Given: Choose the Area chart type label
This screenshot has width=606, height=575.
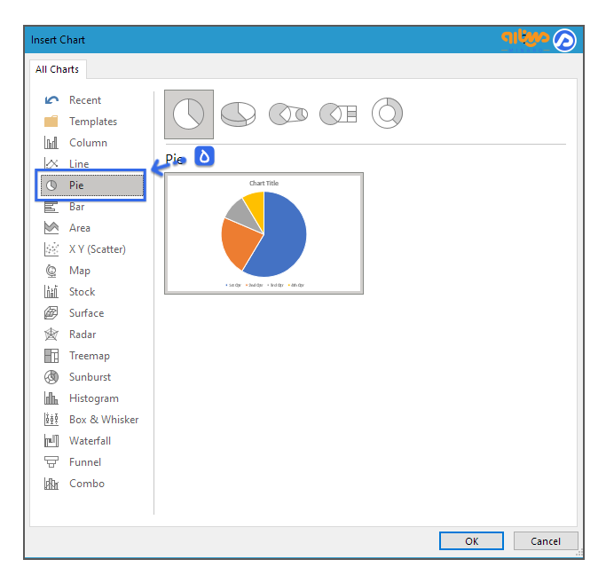Looking at the screenshot, I should tap(80, 228).
